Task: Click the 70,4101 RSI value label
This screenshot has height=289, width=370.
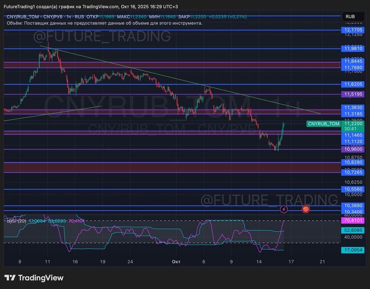Action: click(353, 220)
